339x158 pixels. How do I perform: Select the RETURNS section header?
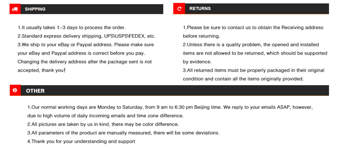(x=200, y=9)
